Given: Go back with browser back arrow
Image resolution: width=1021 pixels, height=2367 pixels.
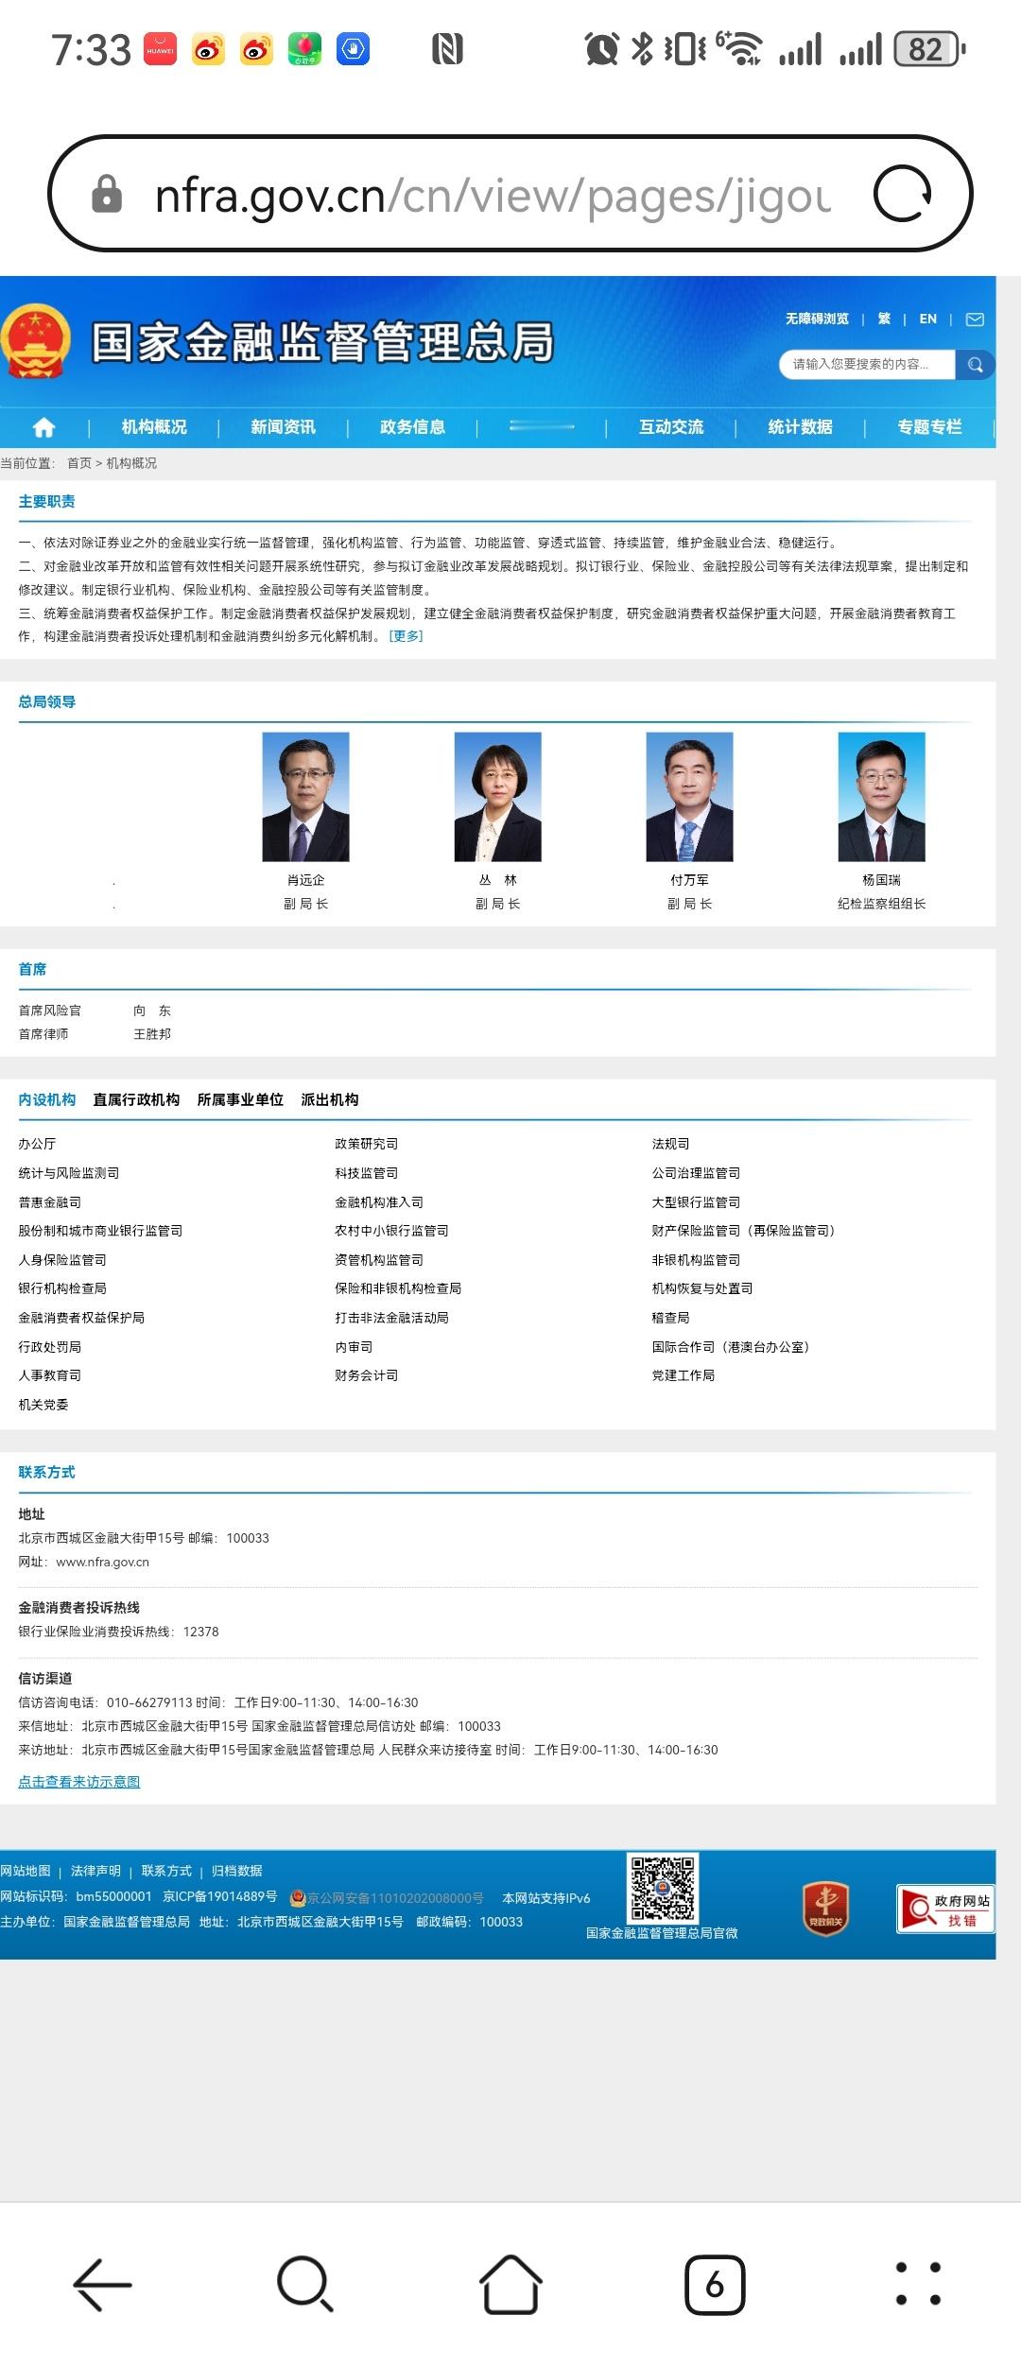Looking at the screenshot, I should 102,2286.
